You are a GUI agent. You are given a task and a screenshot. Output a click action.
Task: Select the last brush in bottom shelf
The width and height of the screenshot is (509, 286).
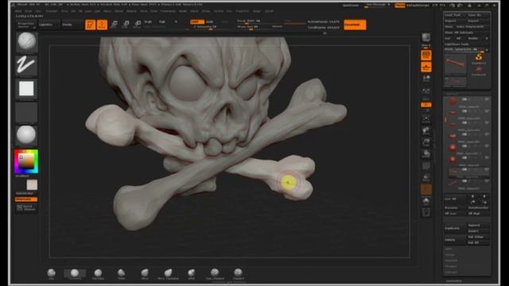coord(239,273)
